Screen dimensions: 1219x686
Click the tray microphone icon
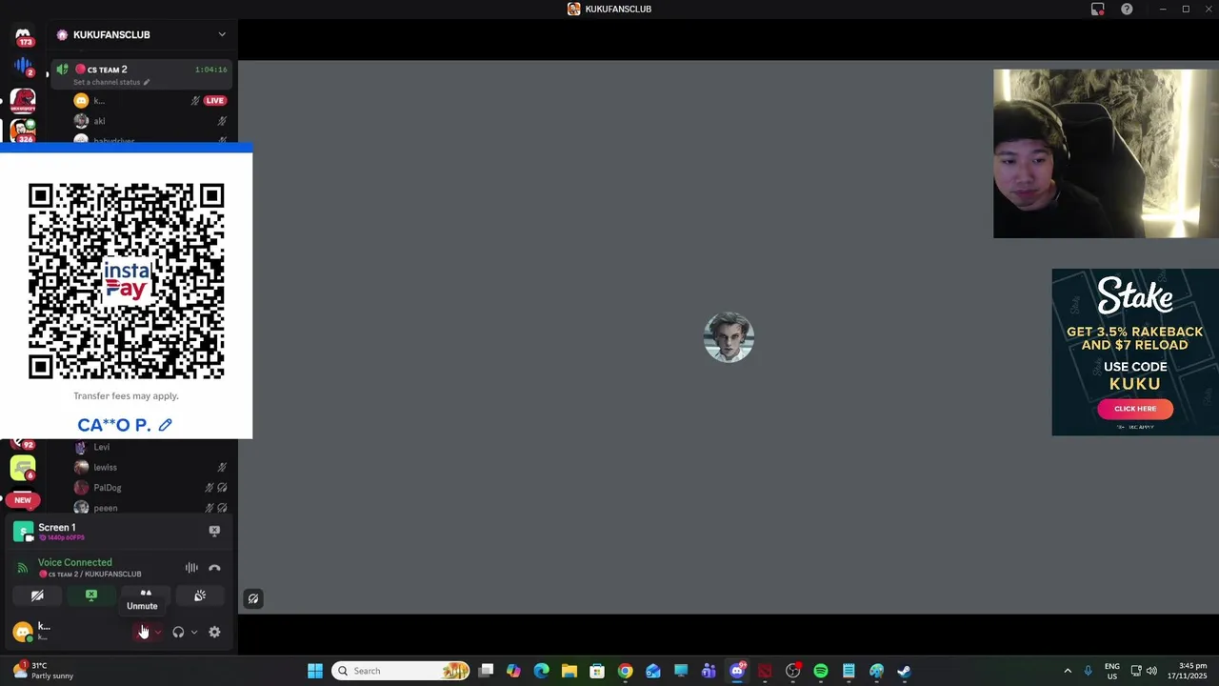pyautogui.click(x=1088, y=671)
